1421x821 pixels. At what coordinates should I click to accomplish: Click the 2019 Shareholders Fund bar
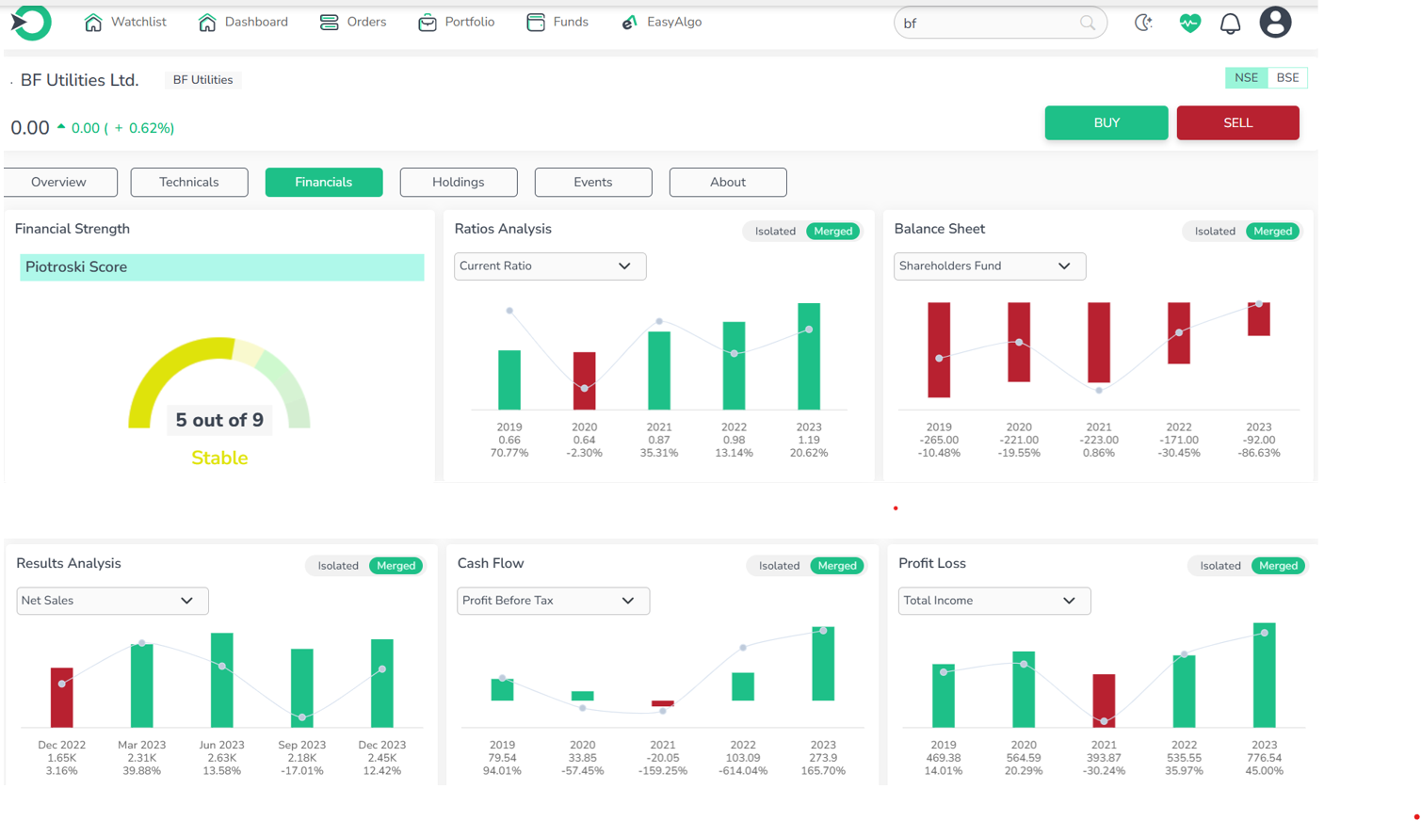tap(939, 350)
